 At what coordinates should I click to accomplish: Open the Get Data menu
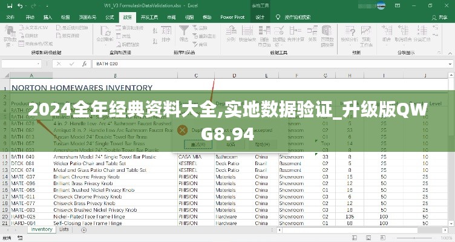[10, 36]
